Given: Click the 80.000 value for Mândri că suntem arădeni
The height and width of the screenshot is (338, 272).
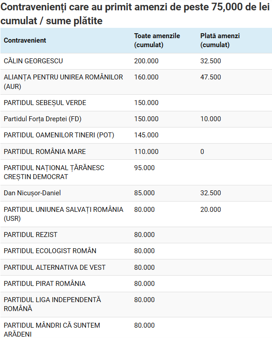Looking at the screenshot, I should [x=144, y=325].
